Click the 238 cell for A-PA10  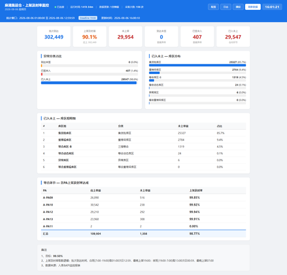click(x=142, y=205)
